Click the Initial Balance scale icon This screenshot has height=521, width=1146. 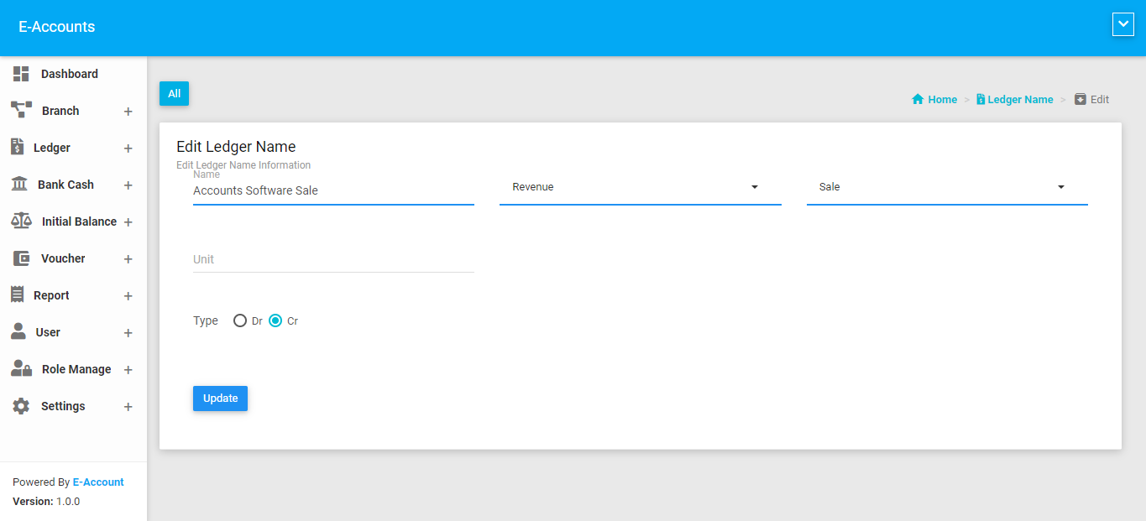point(21,221)
